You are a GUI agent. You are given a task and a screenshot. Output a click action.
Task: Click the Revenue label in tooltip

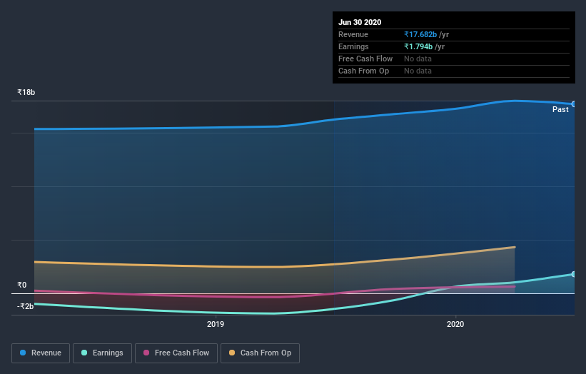353,35
